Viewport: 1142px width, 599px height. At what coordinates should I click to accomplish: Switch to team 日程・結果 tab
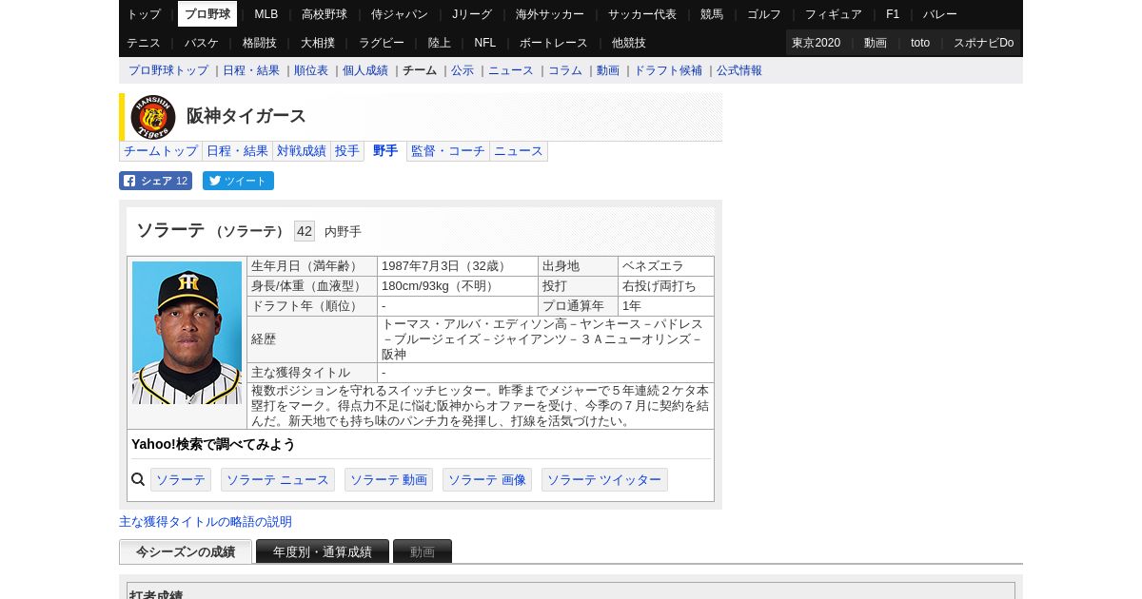(x=238, y=151)
